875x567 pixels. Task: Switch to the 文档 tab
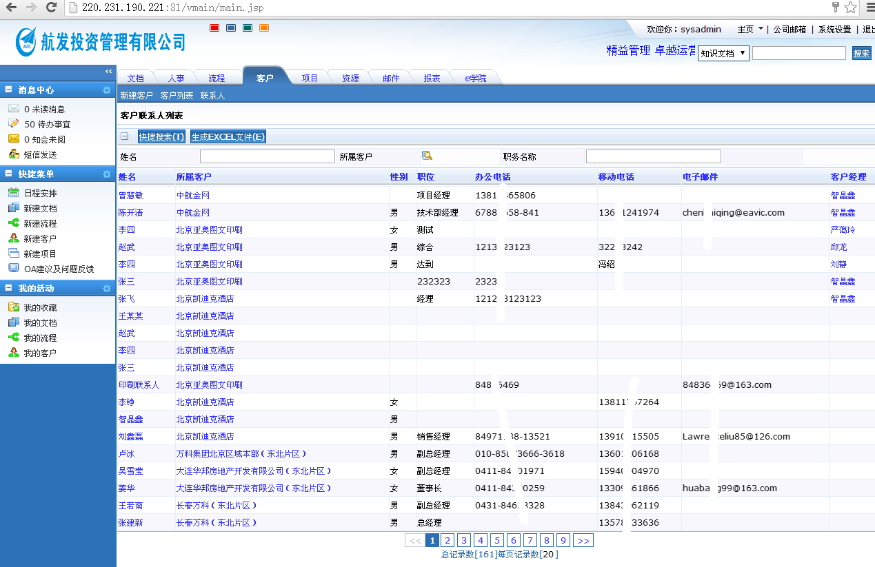click(x=136, y=78)
